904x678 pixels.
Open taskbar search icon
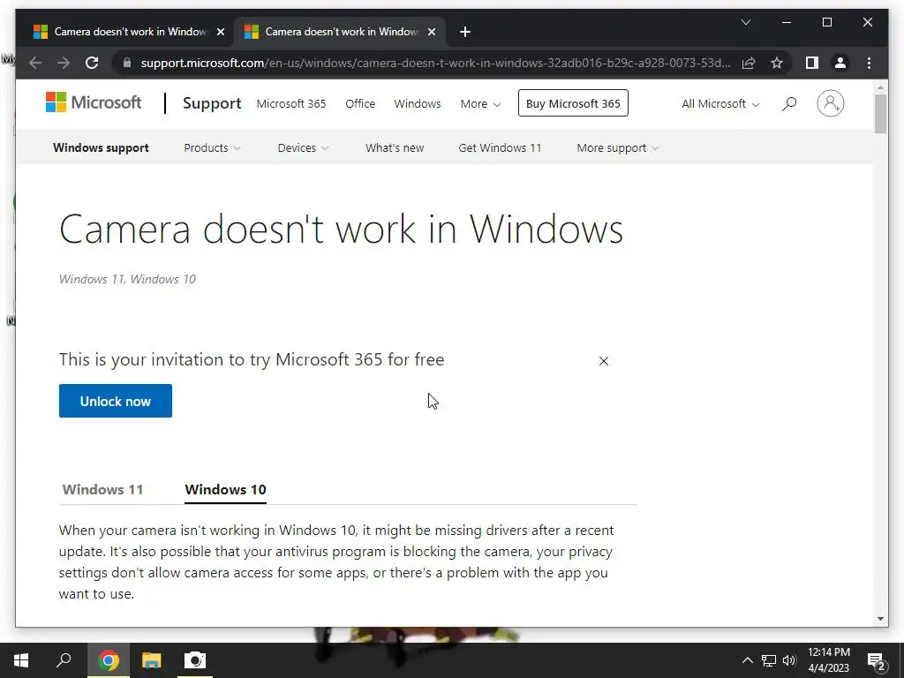click(64, 660)
